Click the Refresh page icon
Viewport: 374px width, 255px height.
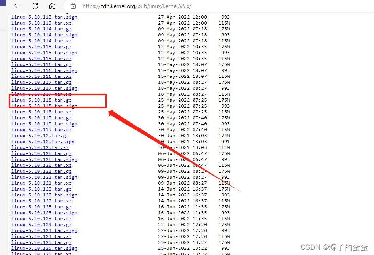[x=35, y=6]
